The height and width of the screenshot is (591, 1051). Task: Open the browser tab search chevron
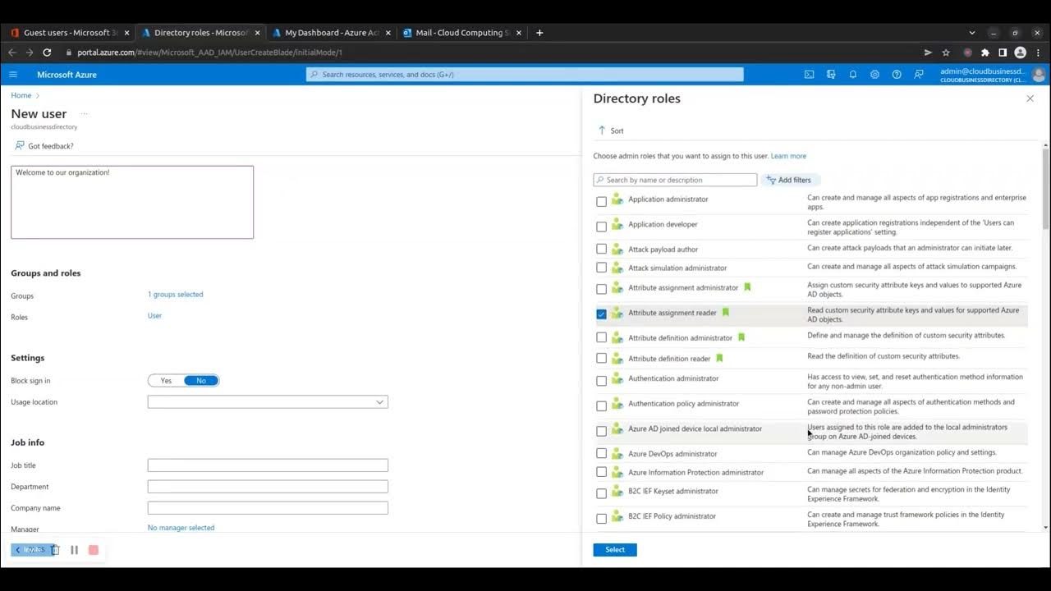[x=972, y=33]
